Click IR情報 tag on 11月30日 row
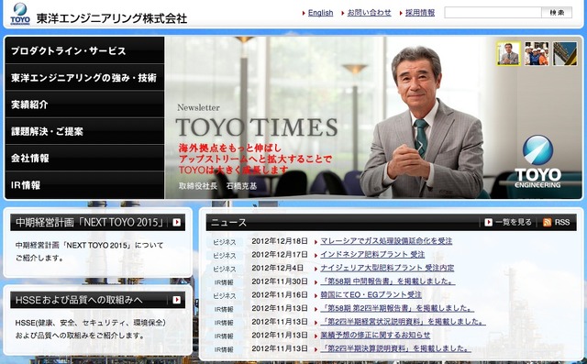The image size is (587, 364). click(x=224, y=282)
